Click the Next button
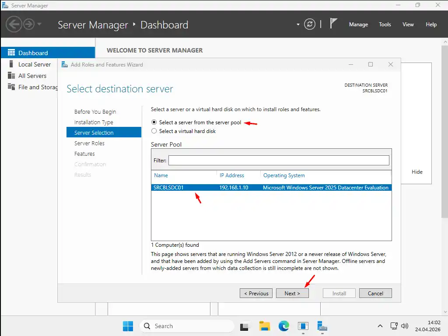Viewport: 448px width, 336px height. tap(292, 294)
